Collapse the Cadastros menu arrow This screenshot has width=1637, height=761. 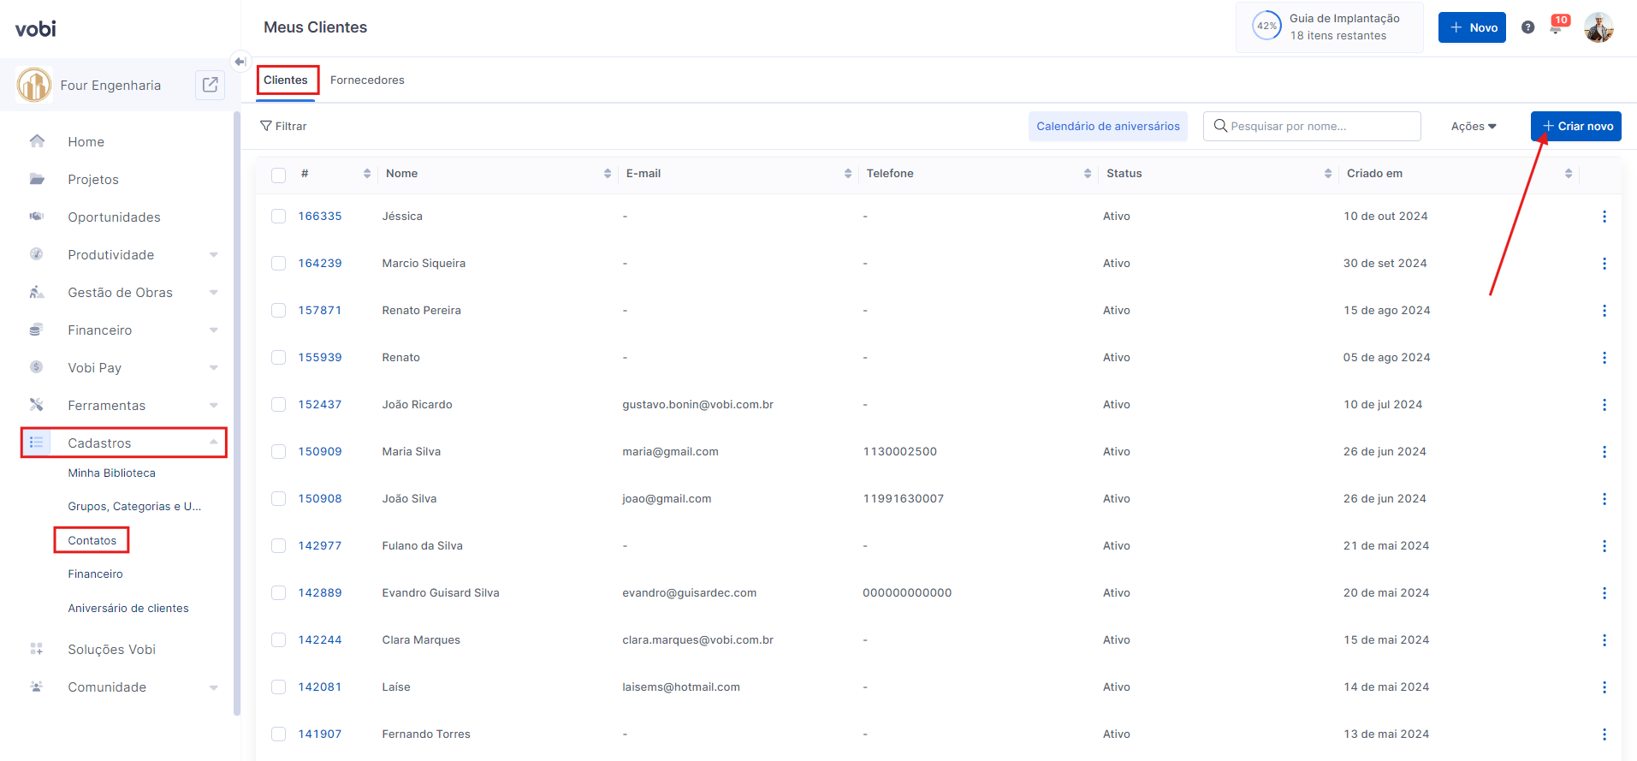click(x=213, y=442)
